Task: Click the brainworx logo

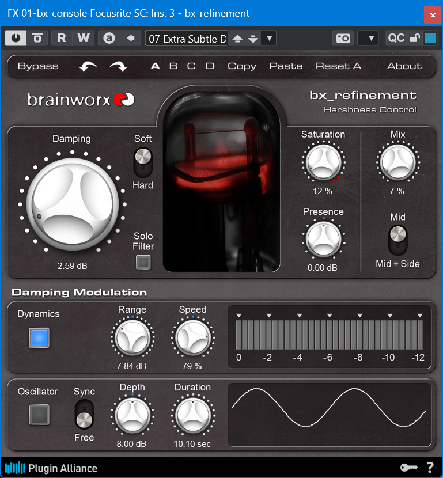Action: pos(81,100)
